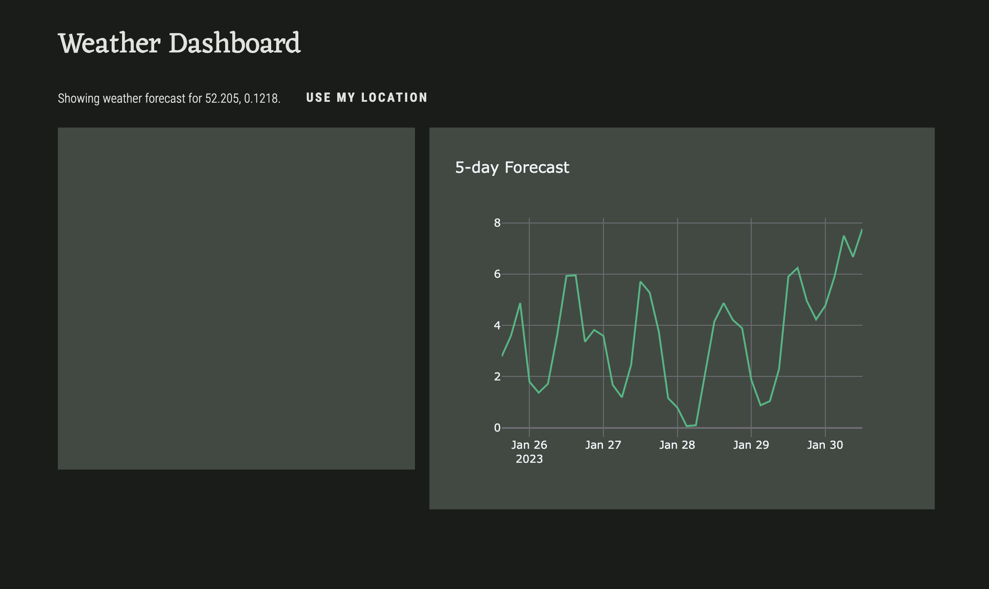Click the 5-day Forecast chart title
The width and height of the screenshot is (989, 589).
pyautogui.click(x=512, y=167)
